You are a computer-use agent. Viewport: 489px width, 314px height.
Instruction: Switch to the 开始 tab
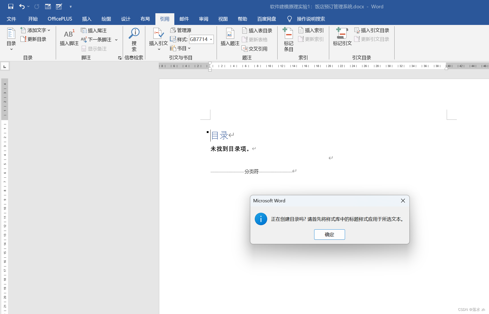point(33,19)
